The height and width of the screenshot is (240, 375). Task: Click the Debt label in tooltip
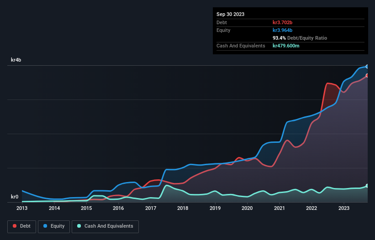point(222,22)
